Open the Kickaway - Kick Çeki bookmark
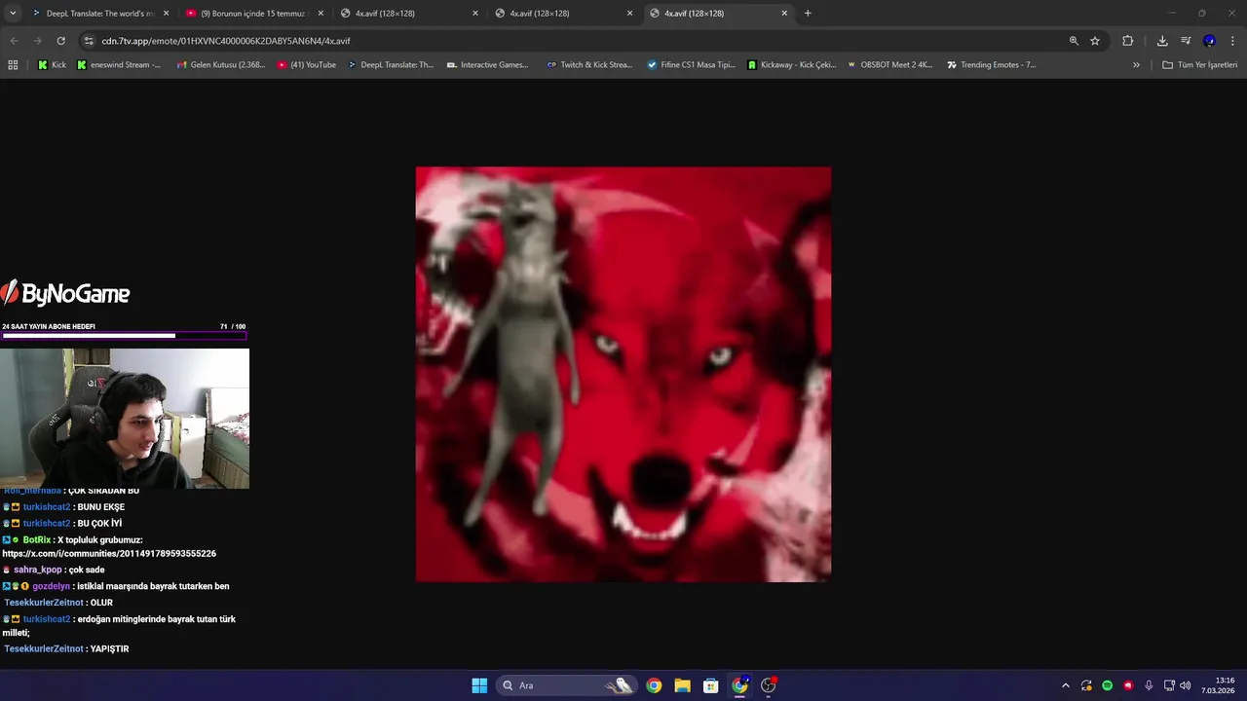This screenshot has height=701, width=1247. pyautogui.click(x=791, y=65)
